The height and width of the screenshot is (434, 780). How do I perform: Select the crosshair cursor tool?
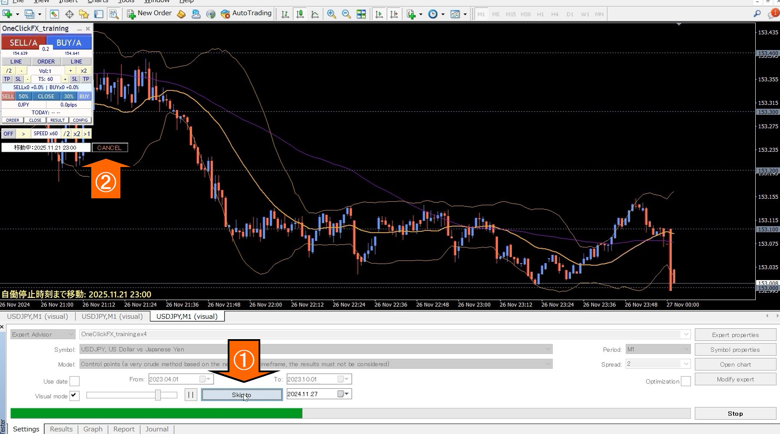(69, 14)
